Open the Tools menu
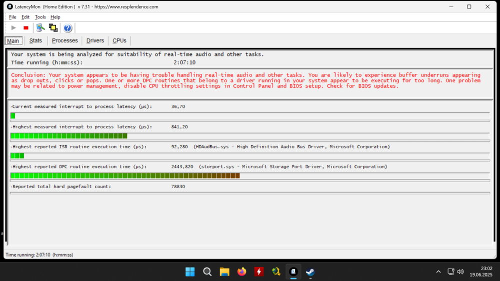Viewport: 500px width, 281px height. coord(40,17)
